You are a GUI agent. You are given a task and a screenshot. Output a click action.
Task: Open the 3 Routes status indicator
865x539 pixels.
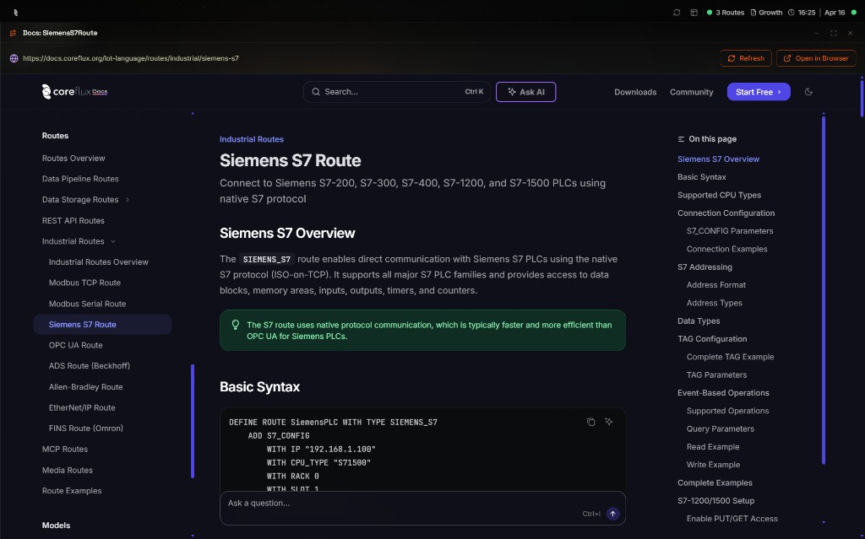(726, 12)
